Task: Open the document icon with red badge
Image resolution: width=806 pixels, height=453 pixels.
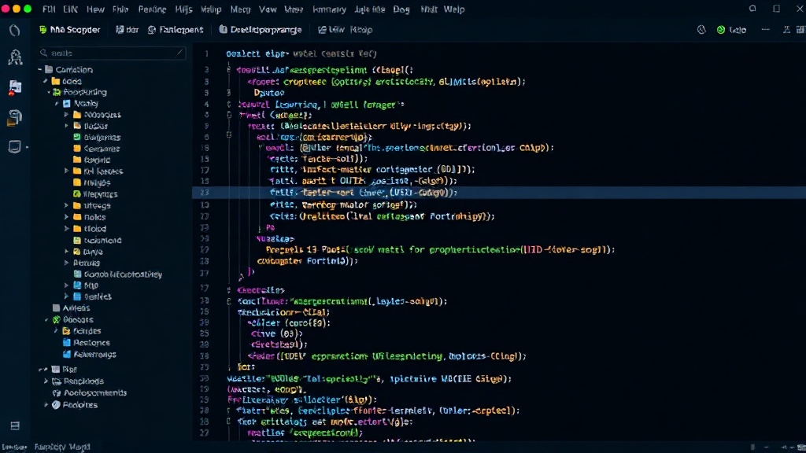Action: pos(15,87)
